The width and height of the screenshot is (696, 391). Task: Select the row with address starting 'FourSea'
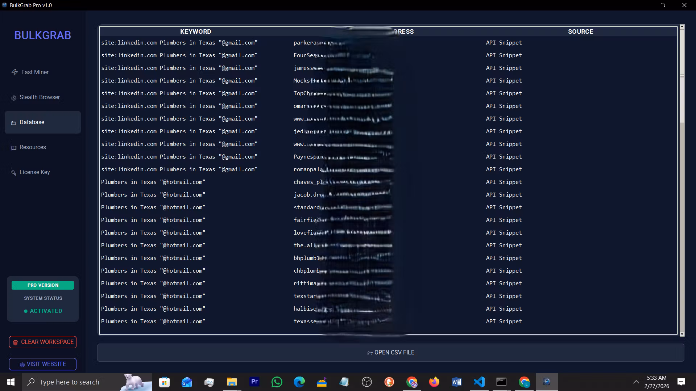pyautogui.click(x=388, y=55)
